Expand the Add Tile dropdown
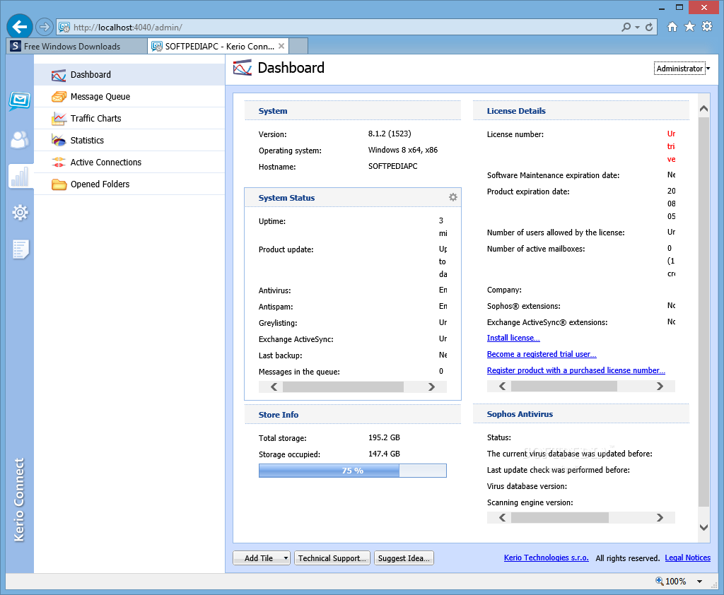The height and width of the screenshot is (595, 724). point(286,558)
